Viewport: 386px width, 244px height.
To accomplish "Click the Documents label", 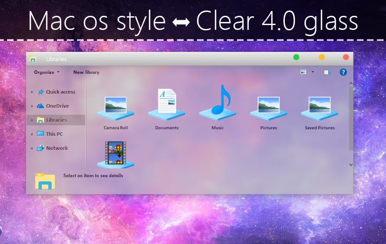I will (167, 128).
